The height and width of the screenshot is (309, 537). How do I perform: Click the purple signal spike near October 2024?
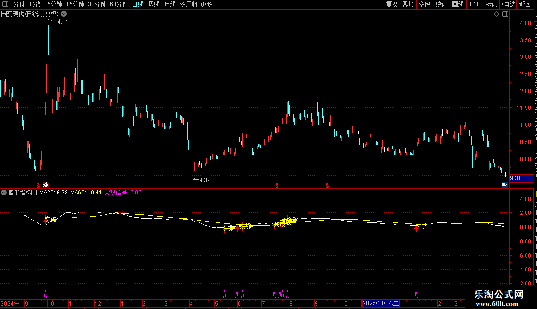[x=45, y=294]
